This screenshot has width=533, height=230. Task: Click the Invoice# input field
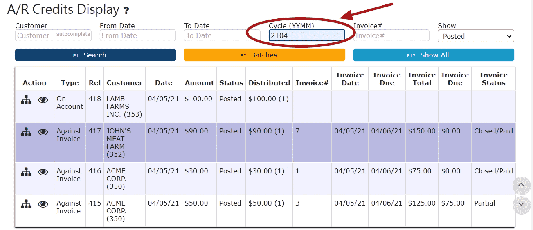coord(391,35)
